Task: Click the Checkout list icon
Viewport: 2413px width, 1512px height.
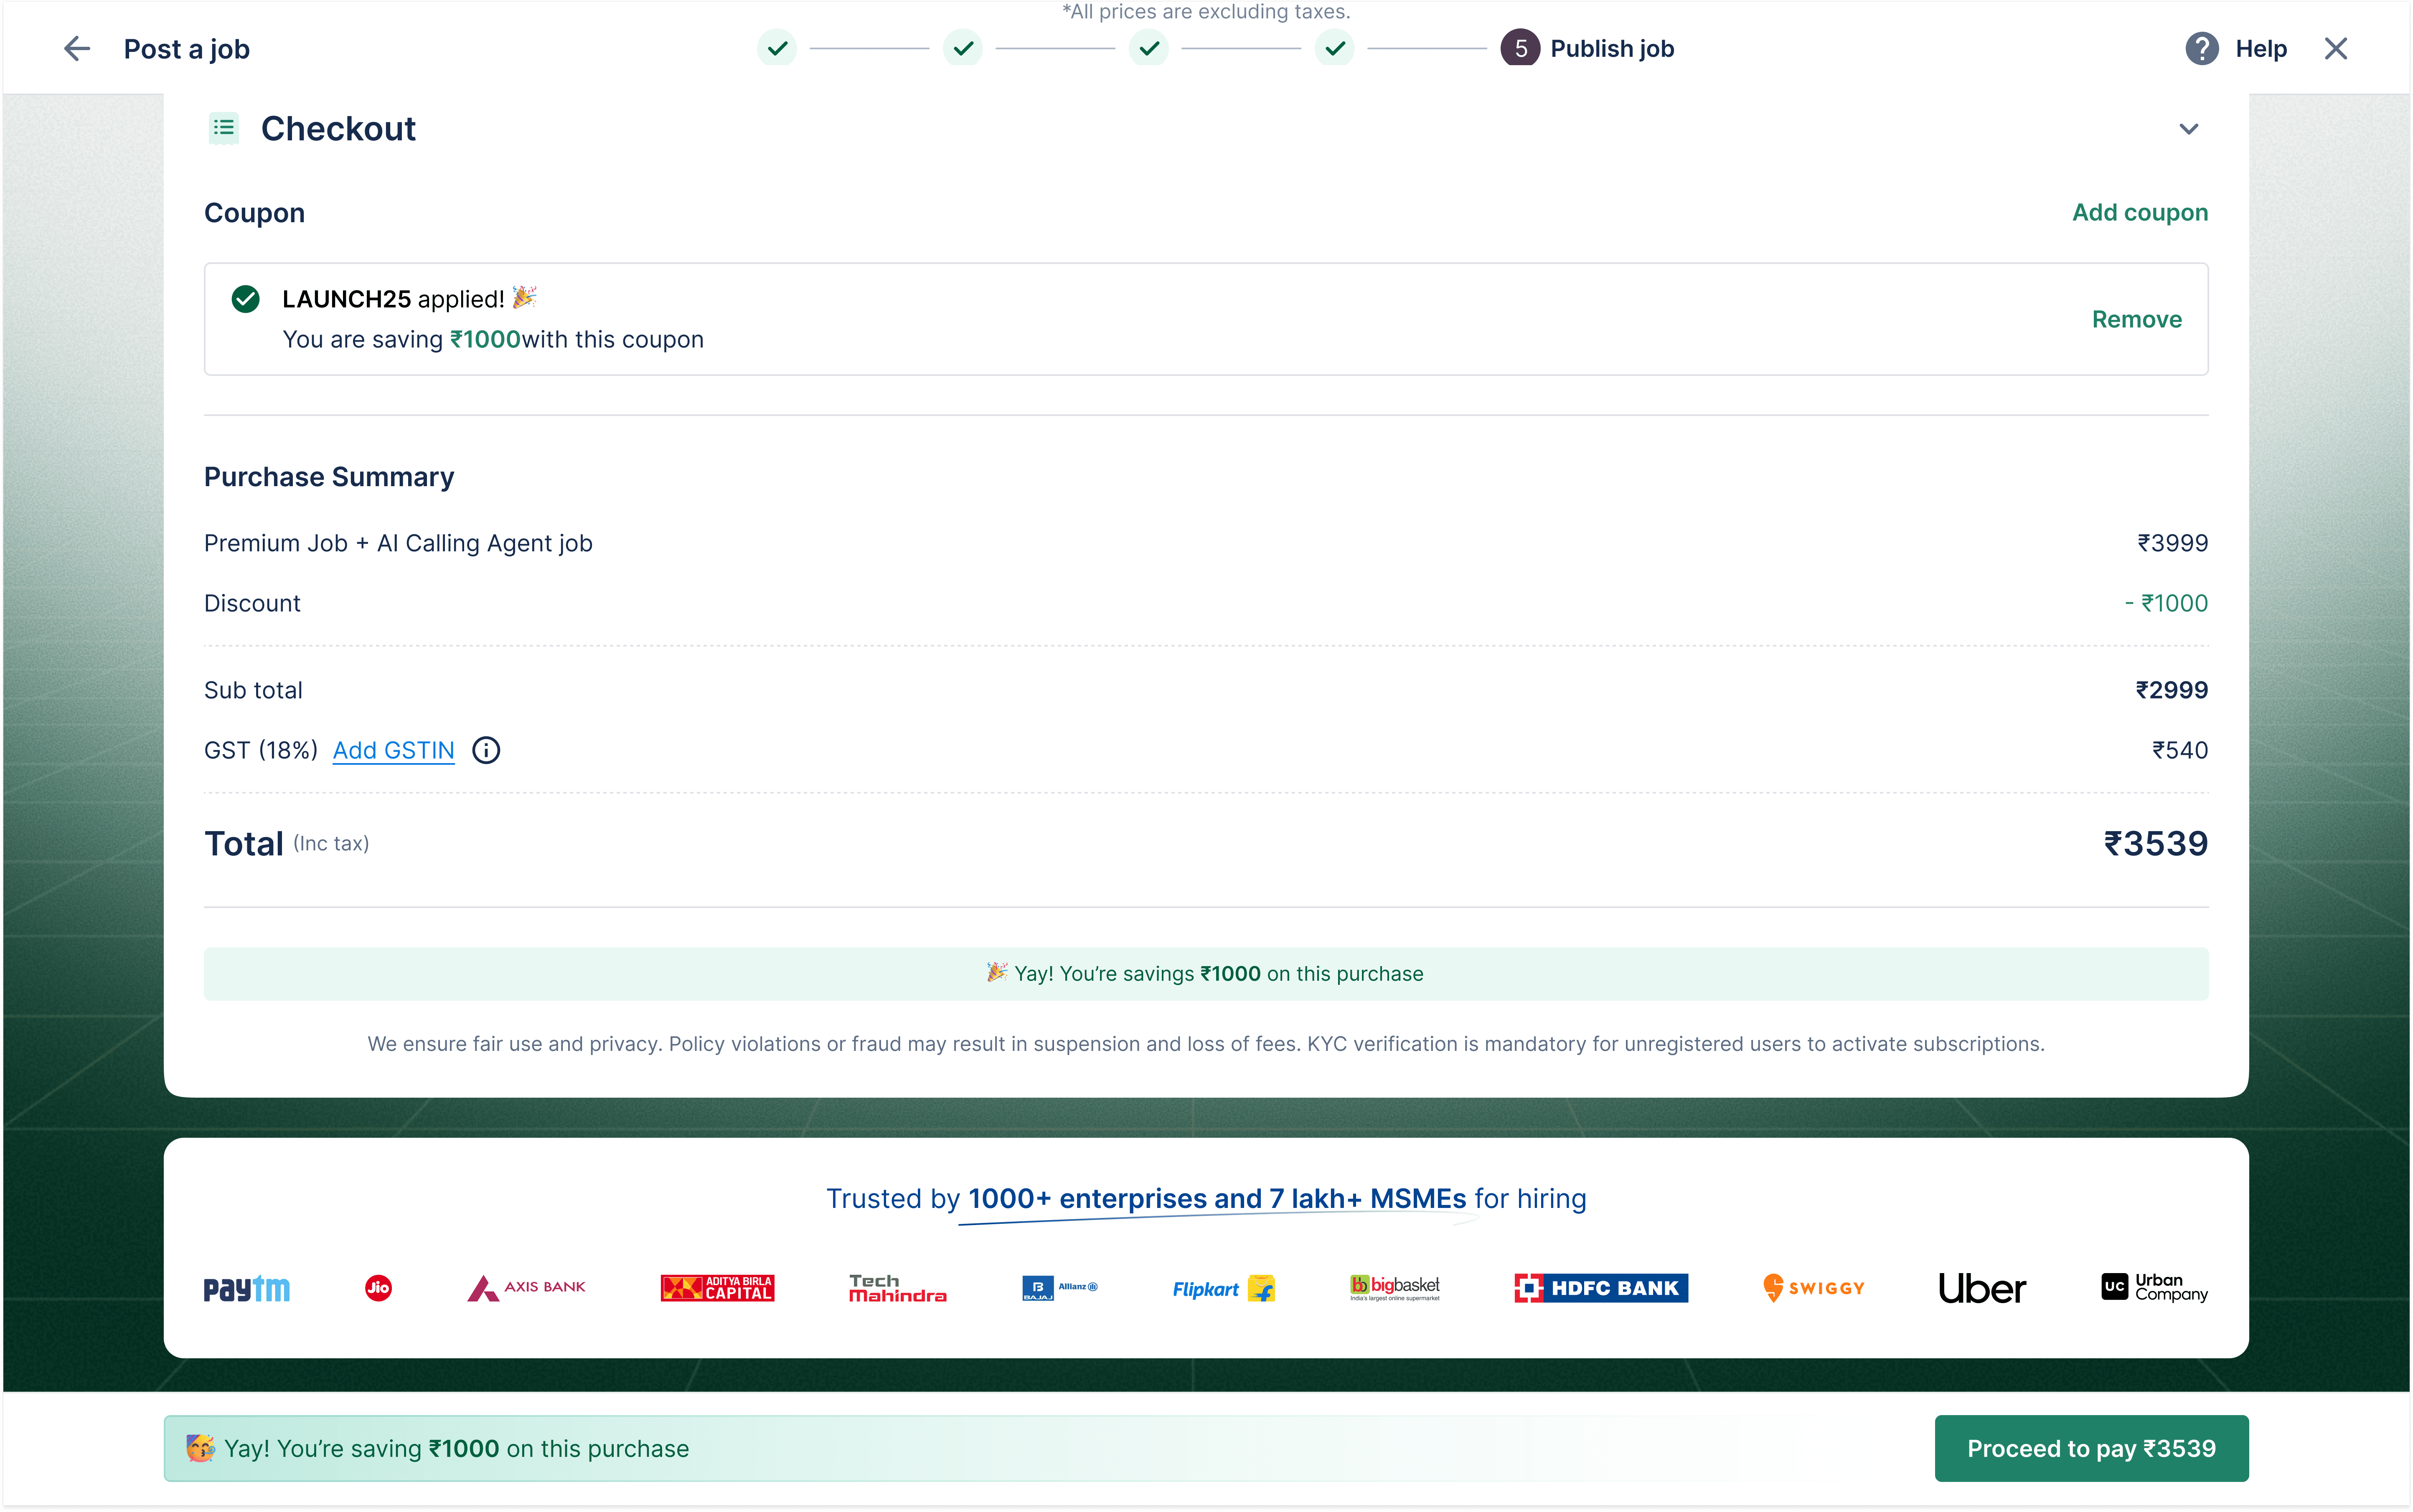Action: coord(224,128)
